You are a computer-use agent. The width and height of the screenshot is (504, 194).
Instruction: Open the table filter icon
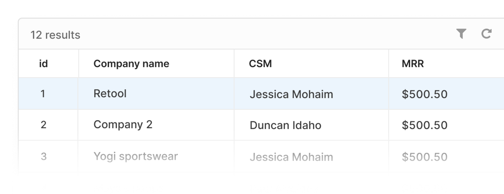pos(461,34)
